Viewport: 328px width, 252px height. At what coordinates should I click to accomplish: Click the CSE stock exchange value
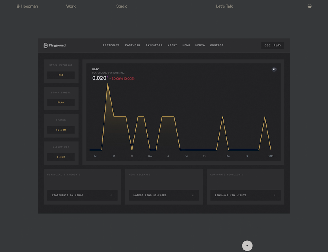point(61,75)
